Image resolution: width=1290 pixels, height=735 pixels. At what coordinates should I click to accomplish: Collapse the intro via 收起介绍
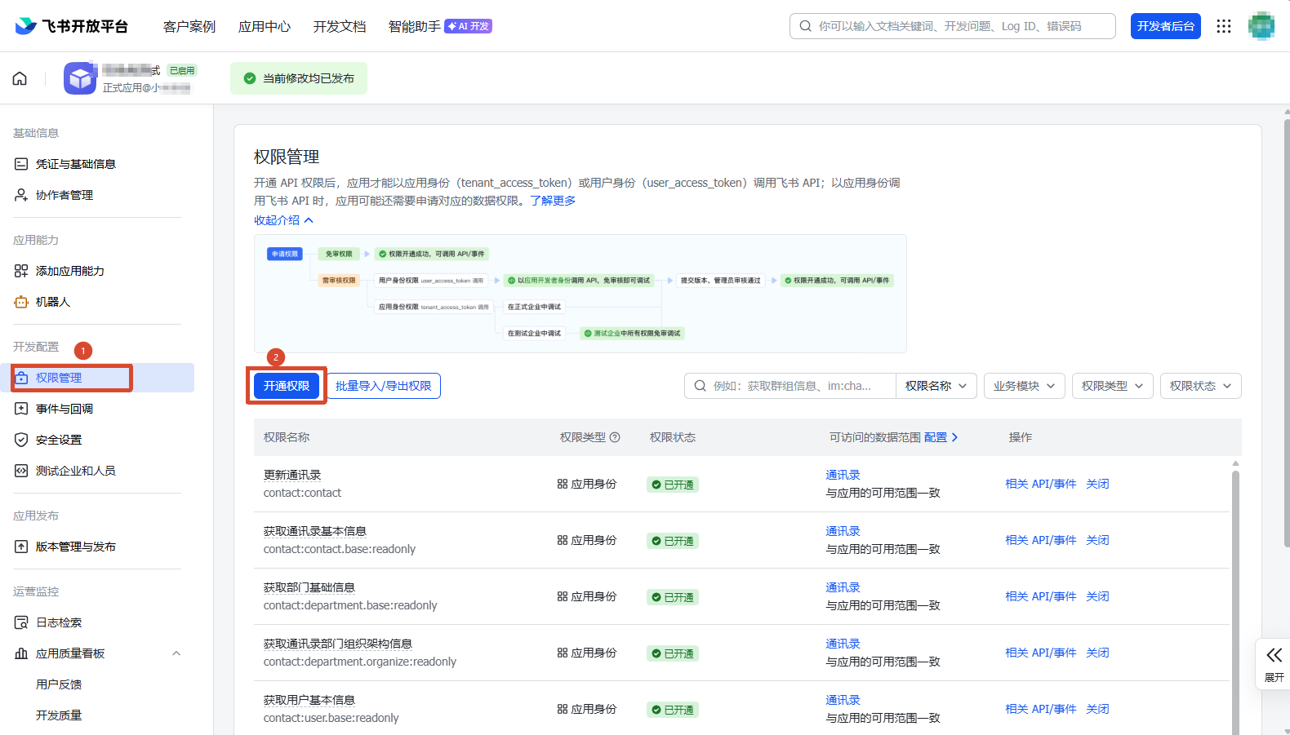(283, 220)
